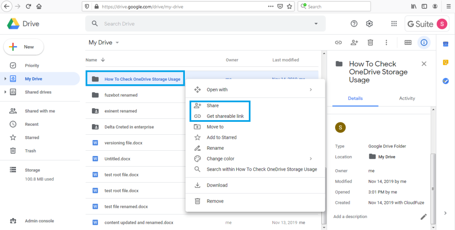Open Google Calendar side panel icon
Viewport: 455px width, 230px height.
[446, 44]
